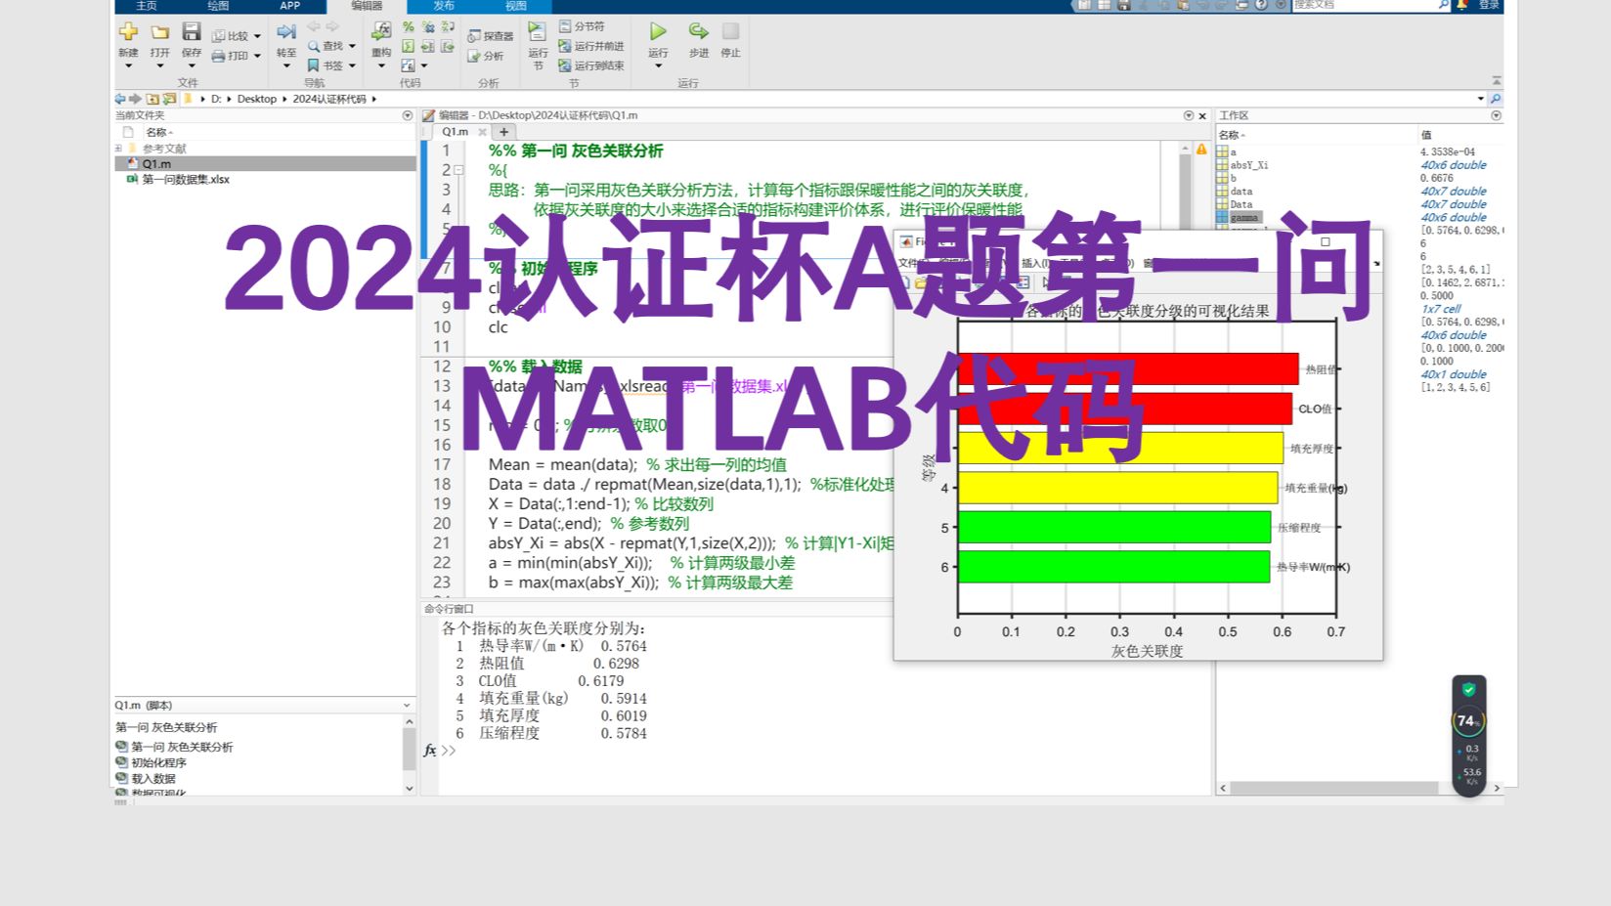Click the Bookmark (书签) button
This screenshot has width=1611, height=906.
click(x=326, y=65)
